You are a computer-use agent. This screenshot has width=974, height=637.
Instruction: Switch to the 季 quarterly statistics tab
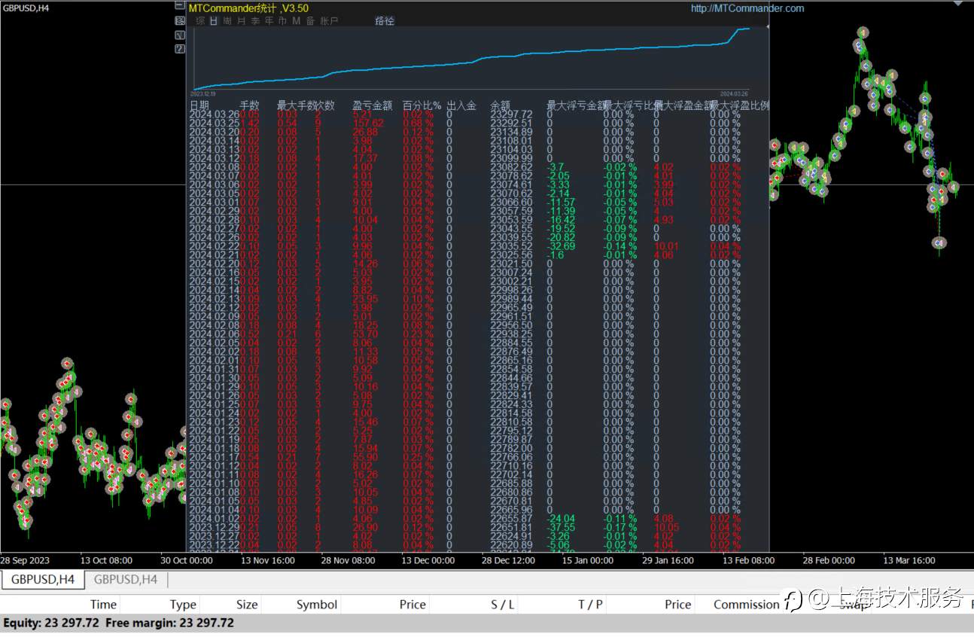coord(255,21)
